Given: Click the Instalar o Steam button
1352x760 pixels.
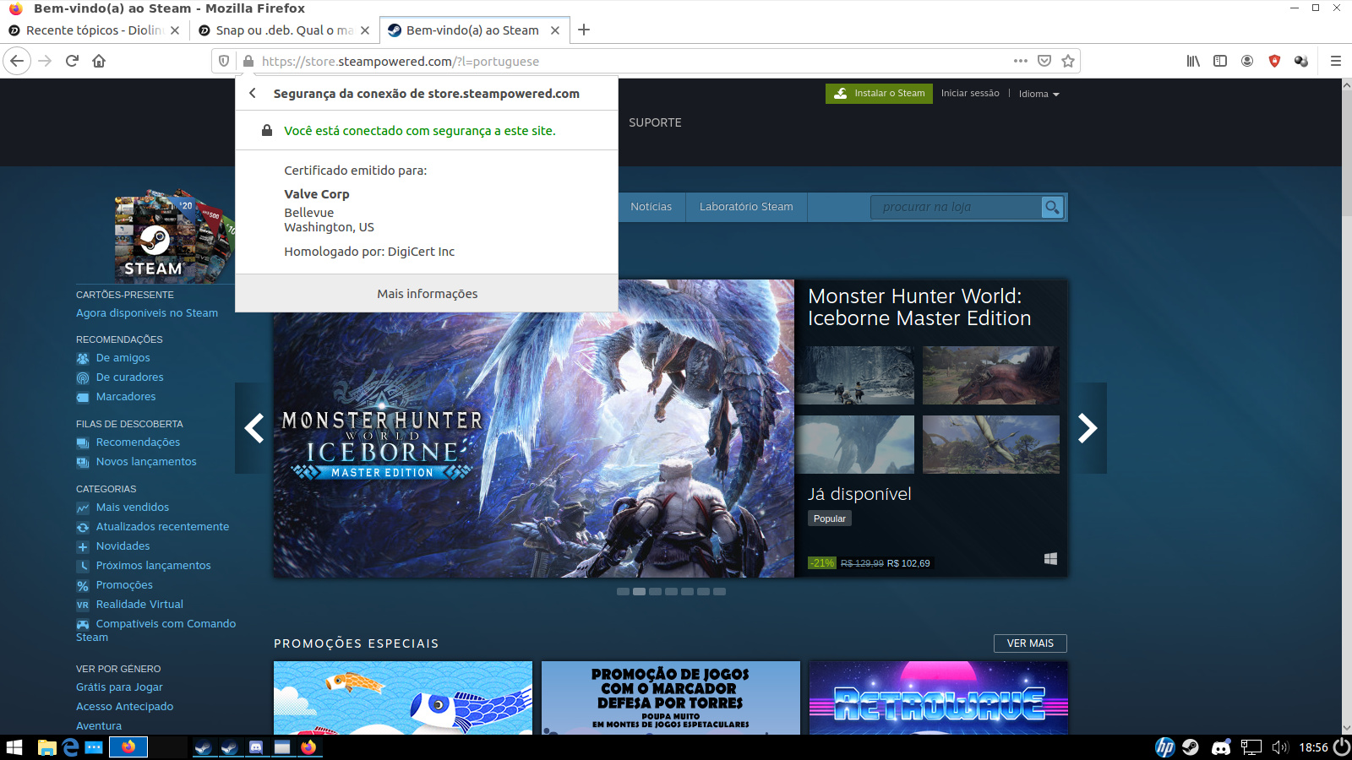Looking at the screenshot, I should [879, 94].
